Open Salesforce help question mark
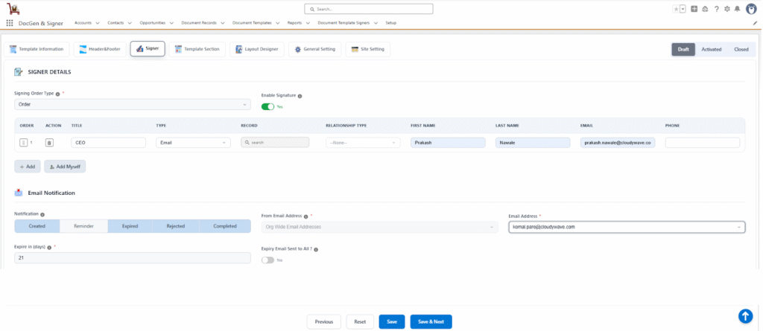The image size is (763, 331). click(x=716, y=9)
